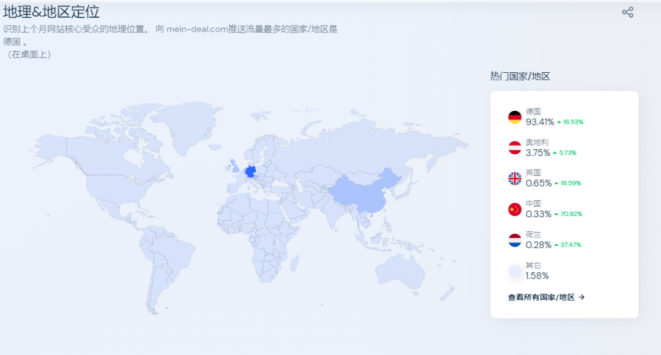The height and width of the screenshot is (355, 661).
Task: Select the Germany flag icon
Action: pyautogui.click(x=515, y=118)
